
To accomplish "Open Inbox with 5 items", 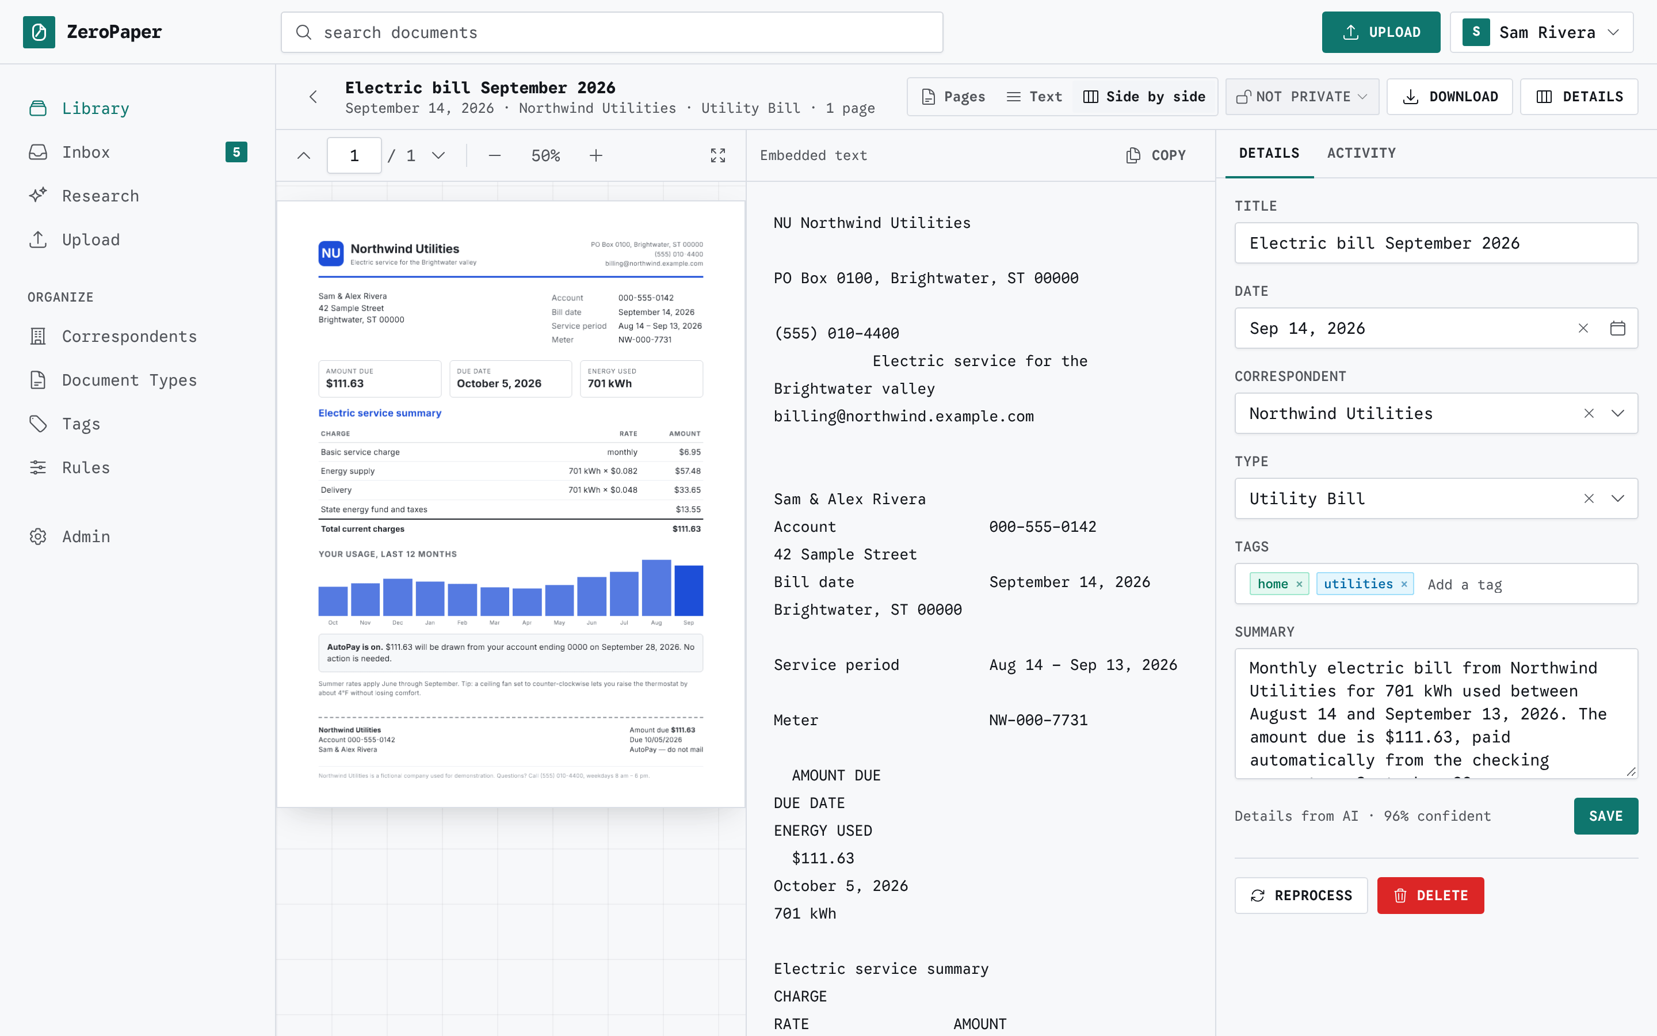I will pyautogui.click(x=138, y=152).
